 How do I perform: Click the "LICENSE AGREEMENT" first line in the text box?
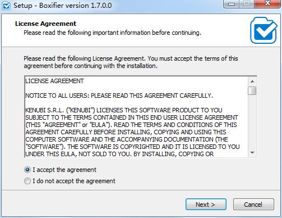54,81
